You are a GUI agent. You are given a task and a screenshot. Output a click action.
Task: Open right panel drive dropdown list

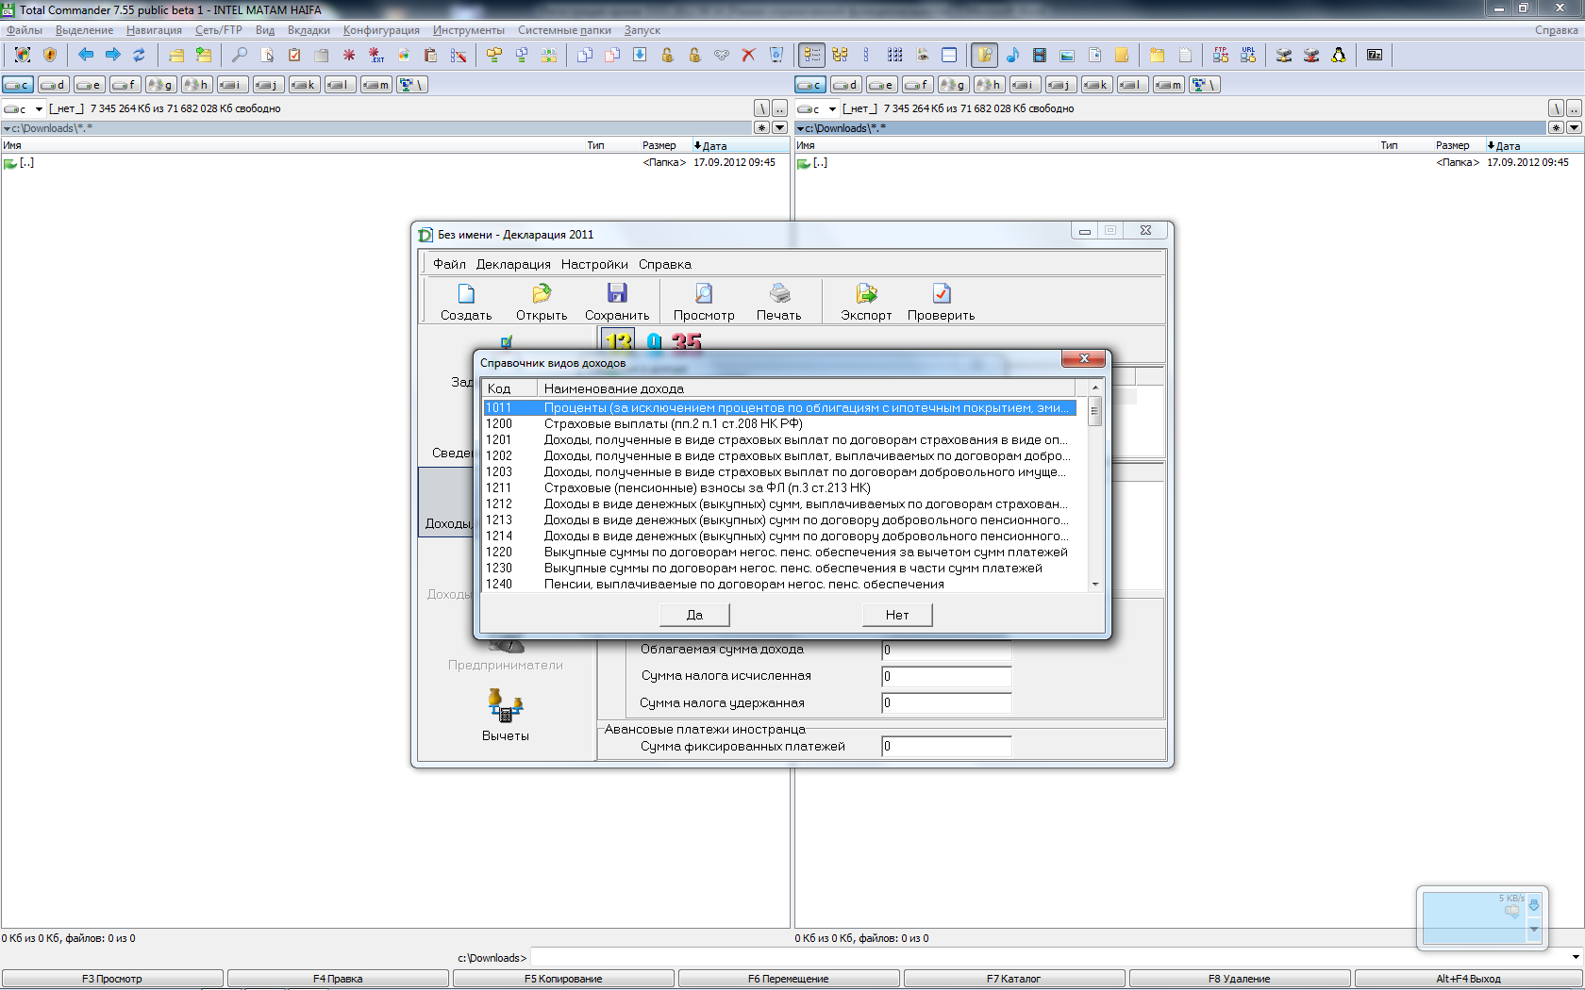pyautogui.click(x=818, y=108)
